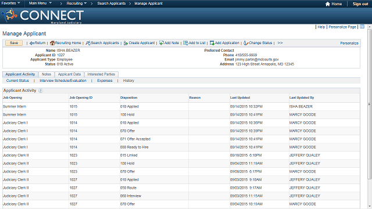Click the Sign out link
The height and width of the screenshot is (209, 372).
(360, 4)
